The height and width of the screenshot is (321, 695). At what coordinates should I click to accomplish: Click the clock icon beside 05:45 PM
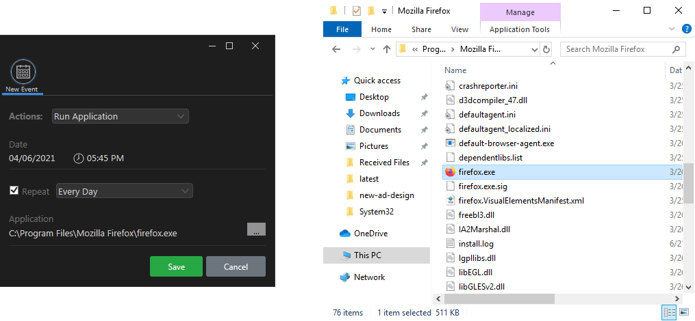79,158
